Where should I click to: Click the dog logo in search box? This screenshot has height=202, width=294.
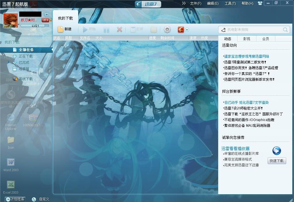coord(223,30)
